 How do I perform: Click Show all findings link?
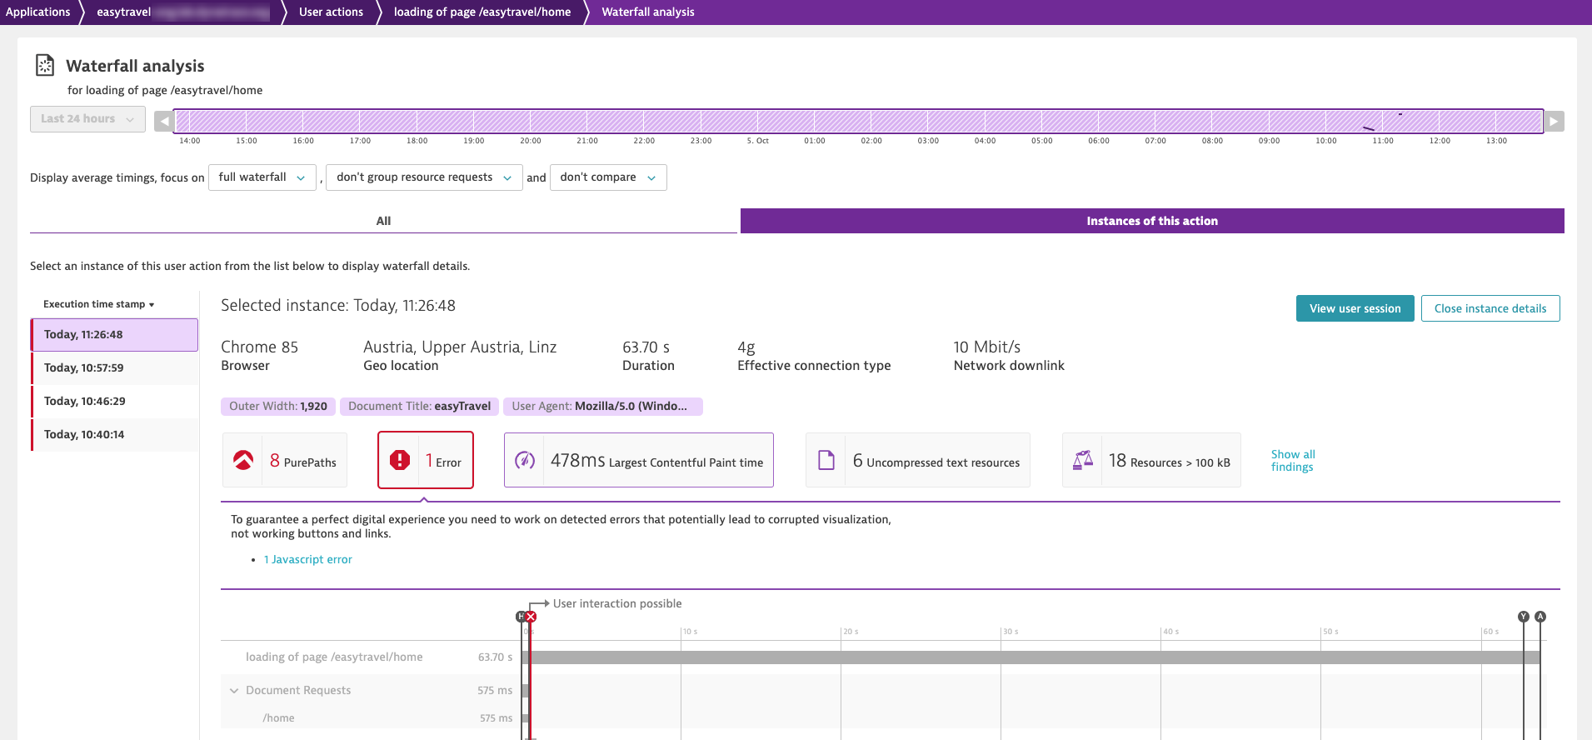click(1293, 460)
